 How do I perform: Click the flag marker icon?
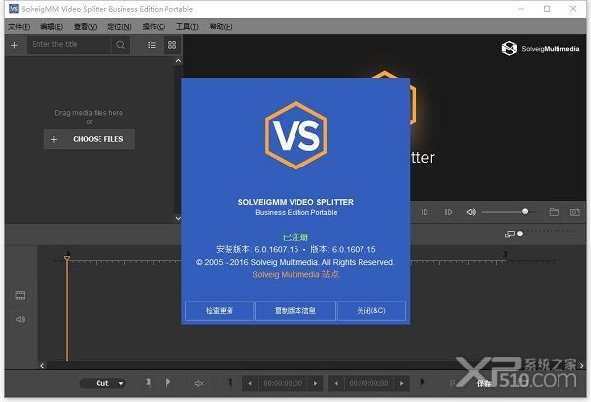[x=168, y=383]
